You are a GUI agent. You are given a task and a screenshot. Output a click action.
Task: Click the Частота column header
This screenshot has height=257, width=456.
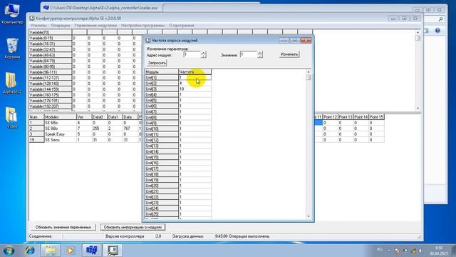click(195, 72)
